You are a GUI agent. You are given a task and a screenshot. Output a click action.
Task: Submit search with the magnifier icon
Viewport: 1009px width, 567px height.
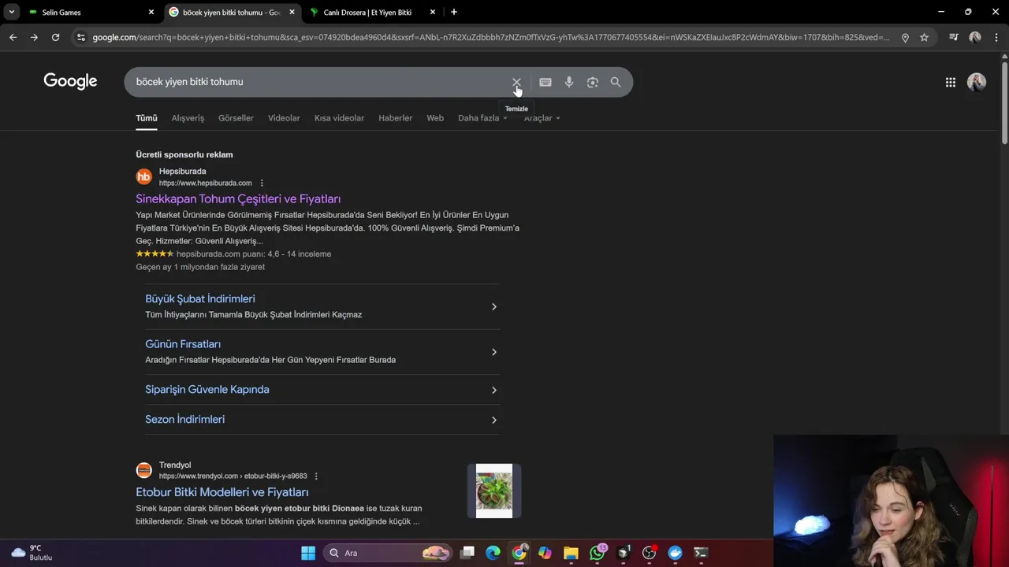(x=616, y=82)
